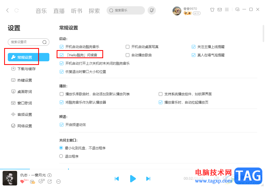Toggle 开机启动桌面写真 checkbox
The width and height of the screenshot is (265, 187).
click(128, 47)
